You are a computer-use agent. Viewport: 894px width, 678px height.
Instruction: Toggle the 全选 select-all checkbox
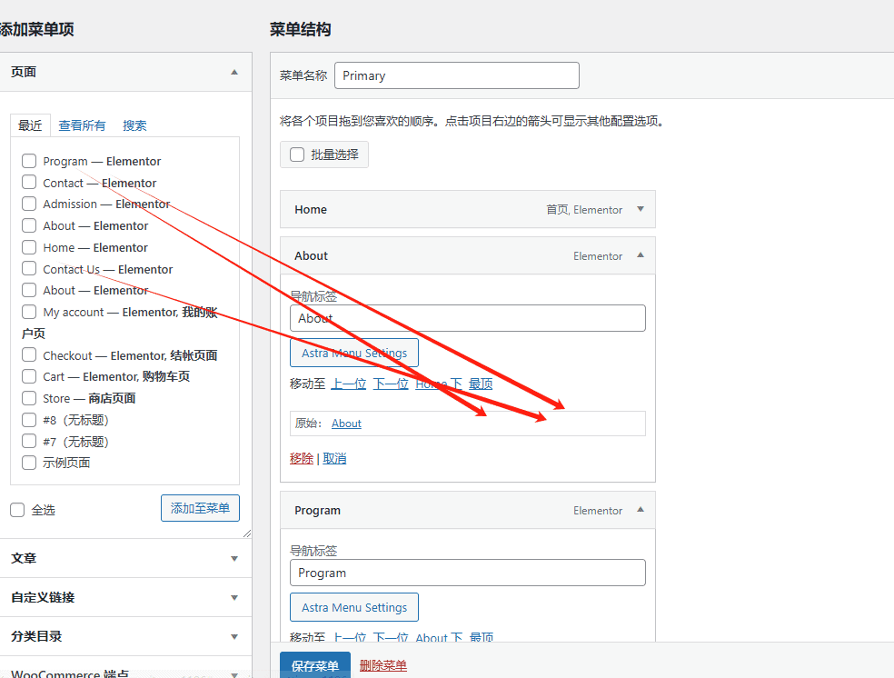click(17, 510)
